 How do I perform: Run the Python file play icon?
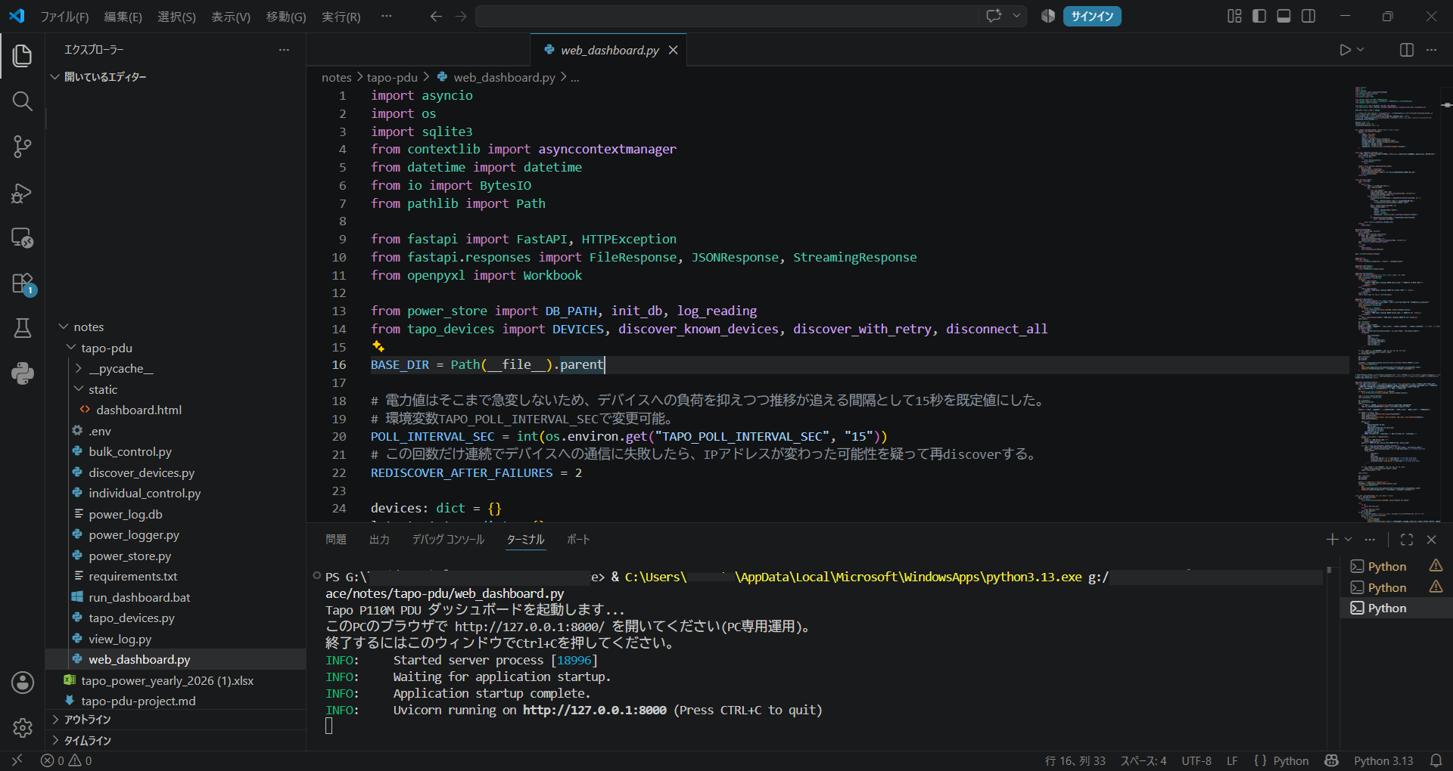pos(1345,50)
